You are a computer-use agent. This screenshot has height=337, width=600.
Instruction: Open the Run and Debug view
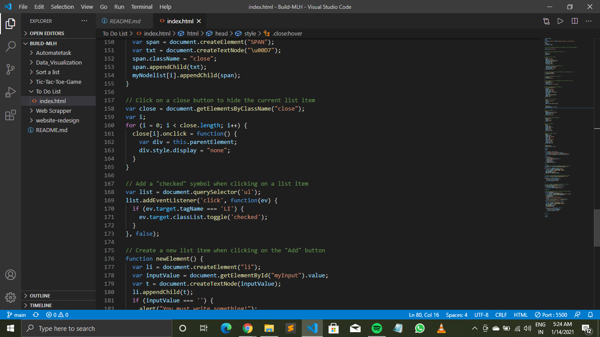11,92
